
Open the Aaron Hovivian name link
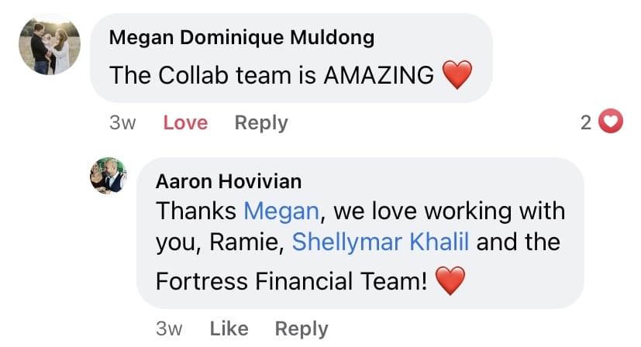tap(229, 181)
